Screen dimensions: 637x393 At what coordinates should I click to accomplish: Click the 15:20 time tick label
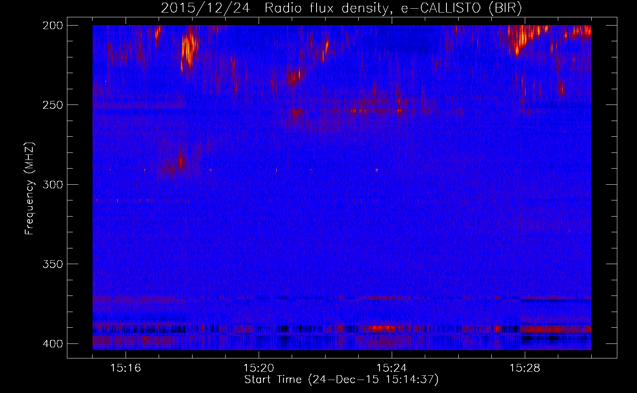(x=259, y=368)
